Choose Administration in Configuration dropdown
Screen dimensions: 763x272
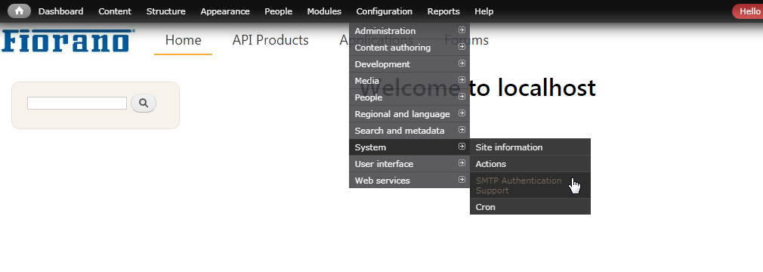pyautogui.click(x=409, y=31)
